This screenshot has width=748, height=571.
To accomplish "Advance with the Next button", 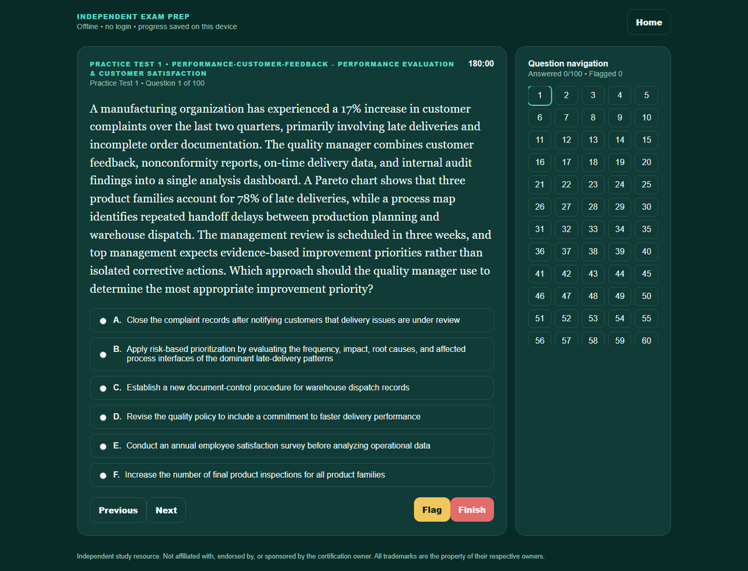I will [166, 510].
